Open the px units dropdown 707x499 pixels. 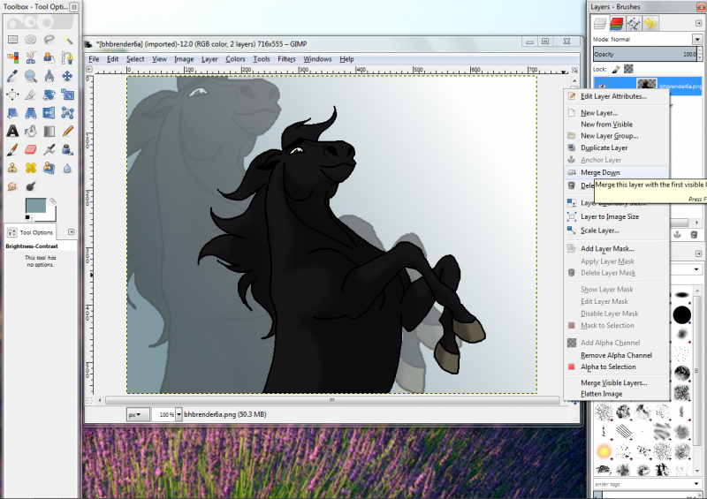(x=138, y=414)
